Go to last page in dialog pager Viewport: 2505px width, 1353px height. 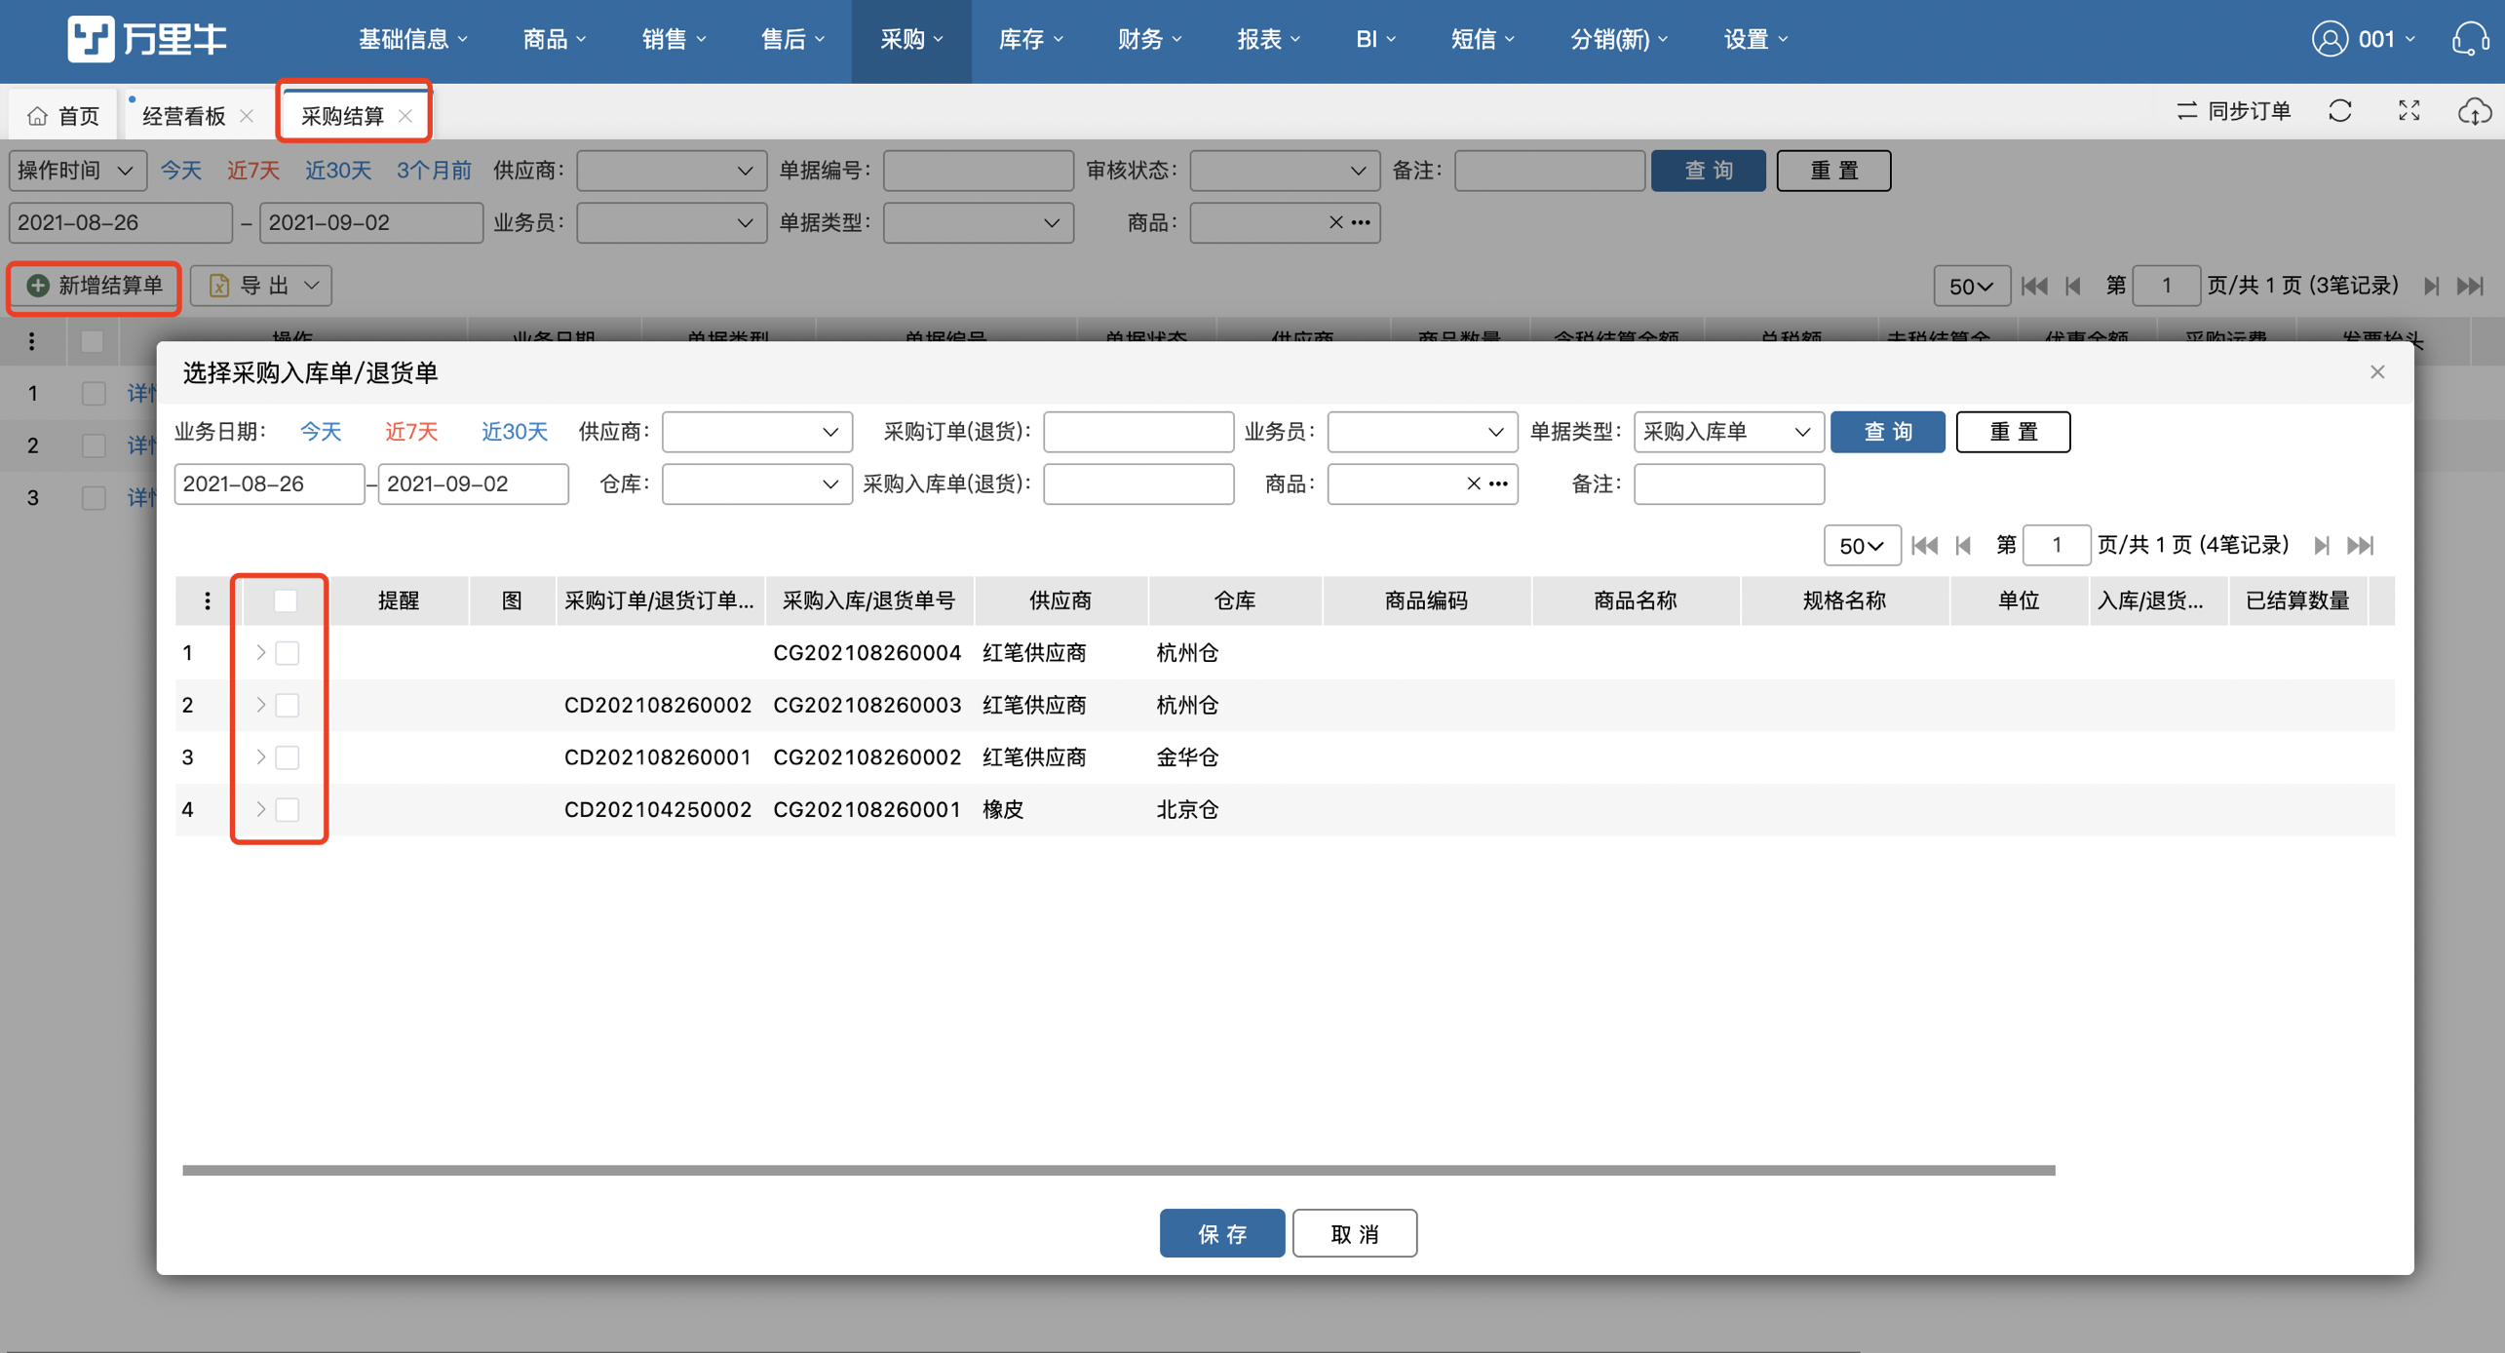(2361, 545)
